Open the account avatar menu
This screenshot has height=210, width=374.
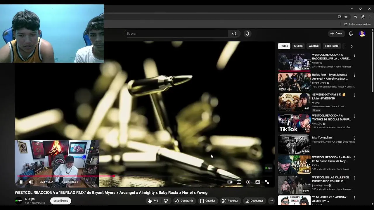(x=362, y=34)
